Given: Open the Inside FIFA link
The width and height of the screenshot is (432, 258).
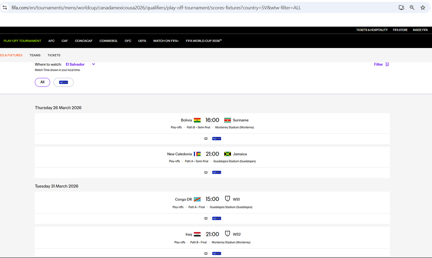Looking at the screenshot, I should coord(420,30).
